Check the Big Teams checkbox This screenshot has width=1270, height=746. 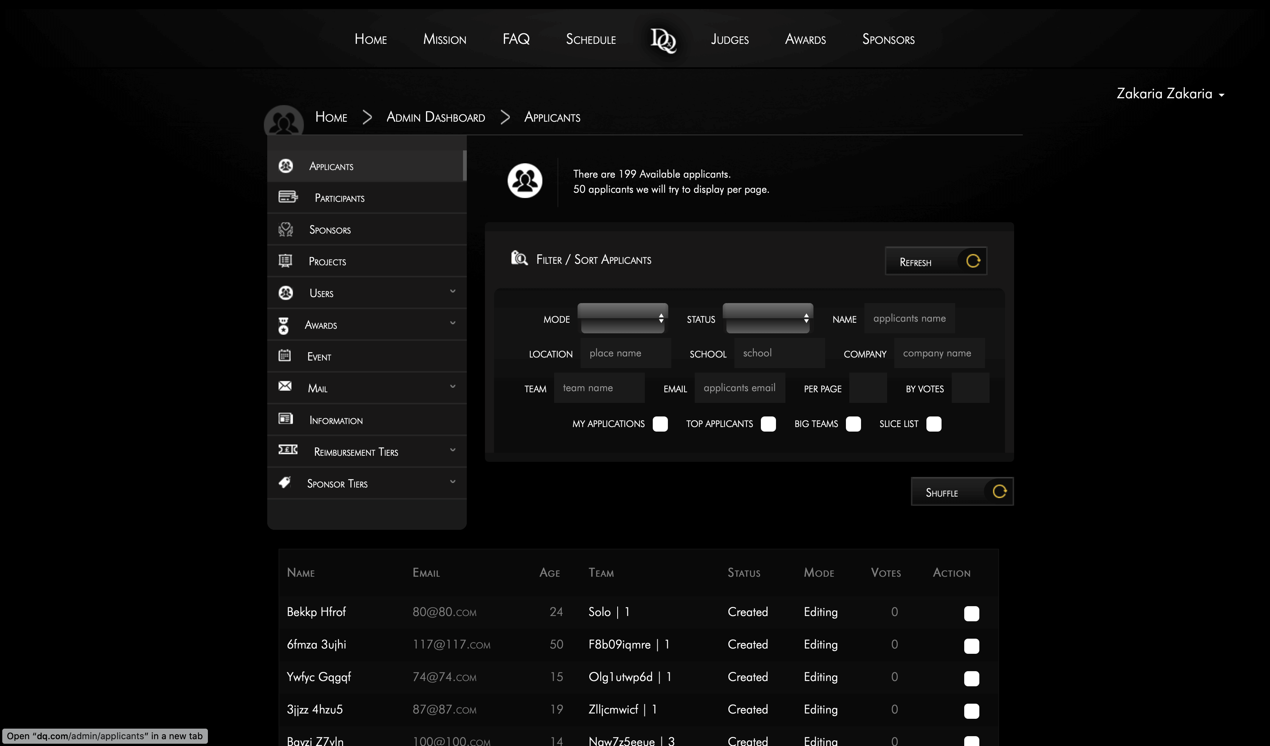(853, 424)
